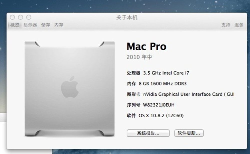This screenshot has width=250, height=154.
Task: Go to the 内存 memory tab
Action: tap(59, 25)
